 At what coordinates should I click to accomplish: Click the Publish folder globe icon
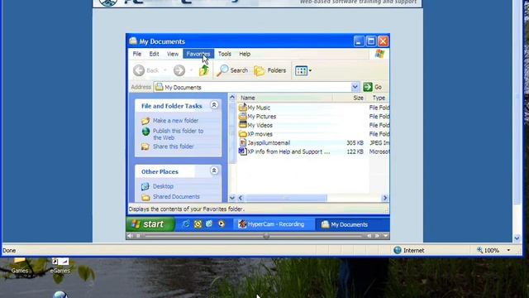(145, 132)
